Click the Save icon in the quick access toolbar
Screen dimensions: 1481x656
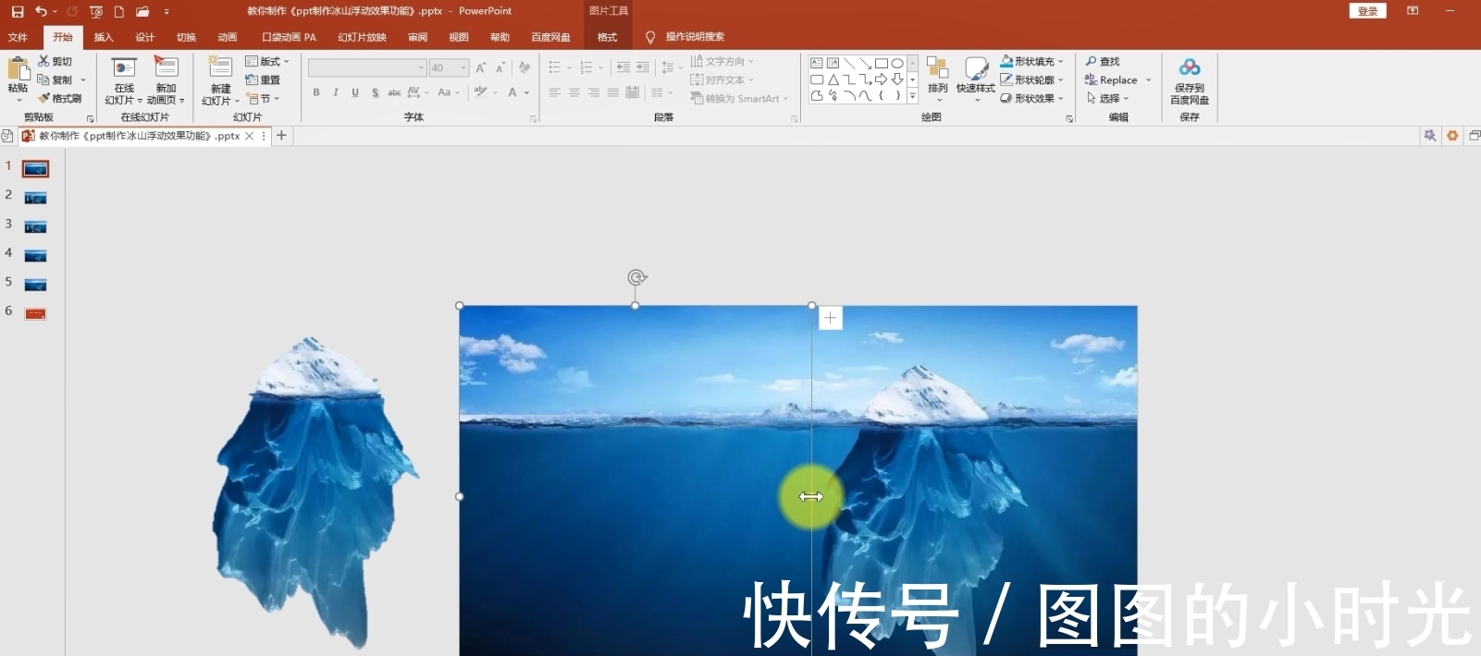(x=18, y=11)
